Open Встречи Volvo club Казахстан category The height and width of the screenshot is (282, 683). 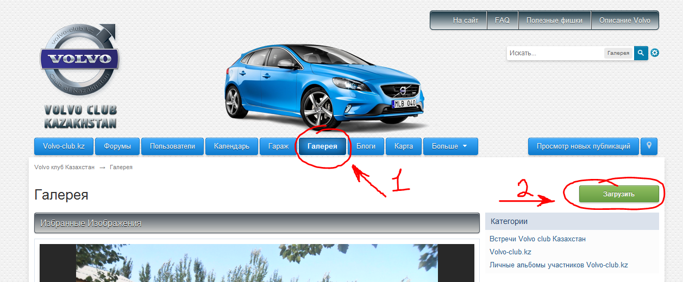click(x=537, y=239)
